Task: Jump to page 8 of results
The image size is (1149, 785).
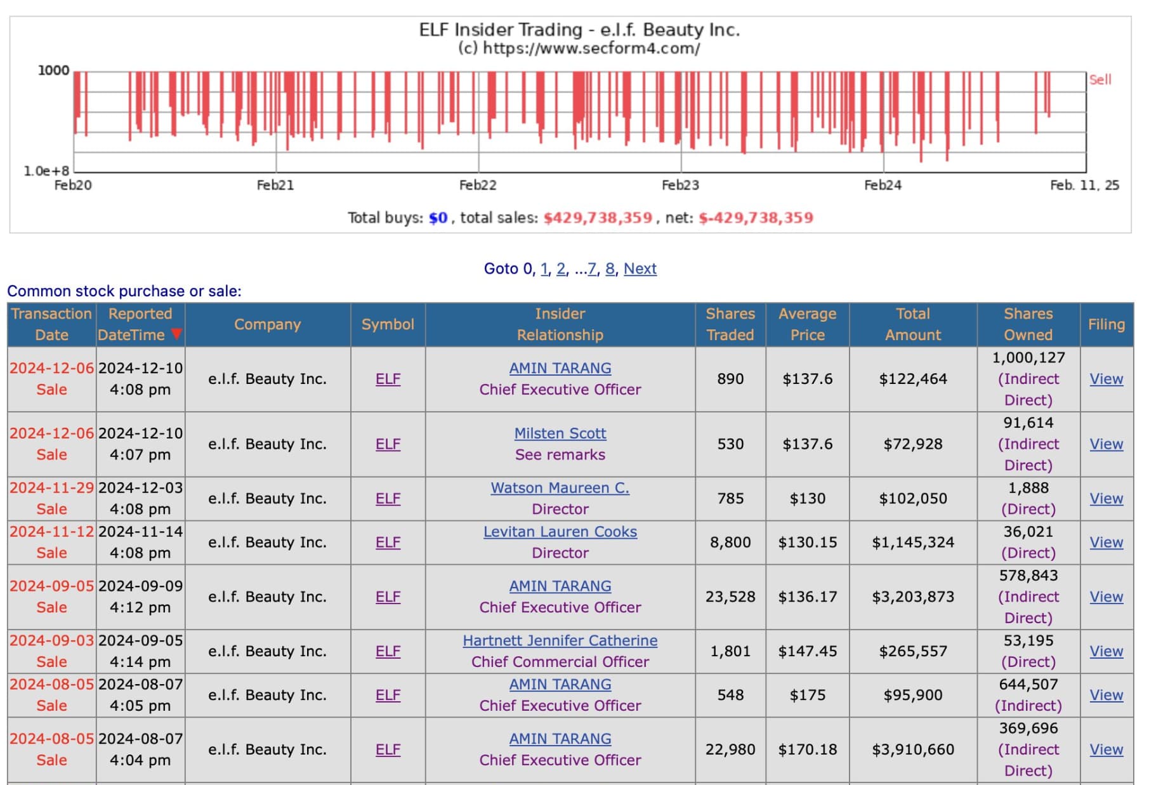Action: pos(609,268)
